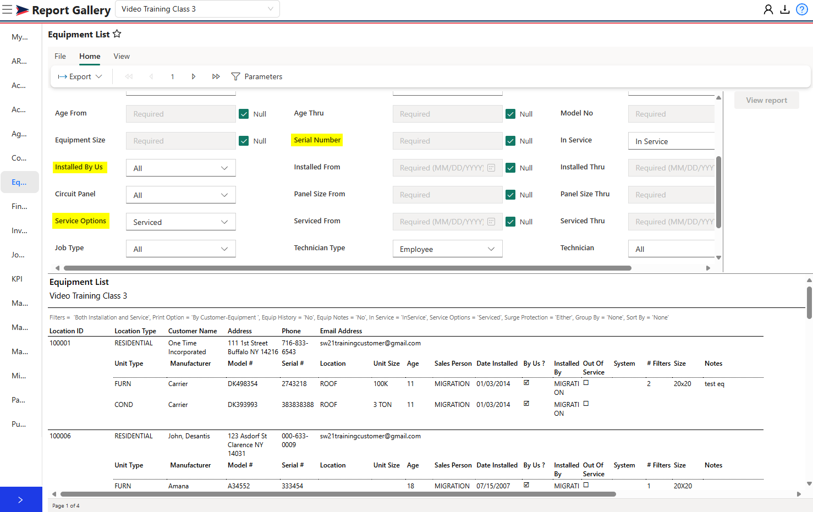Click Location ID 100006
Viewport: 813px width, 512px height.
pos(60,436)
